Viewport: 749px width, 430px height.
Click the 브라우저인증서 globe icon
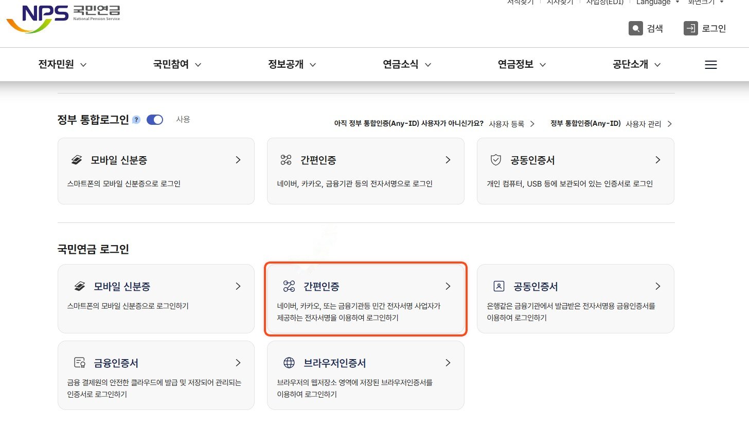coord(289,363)
